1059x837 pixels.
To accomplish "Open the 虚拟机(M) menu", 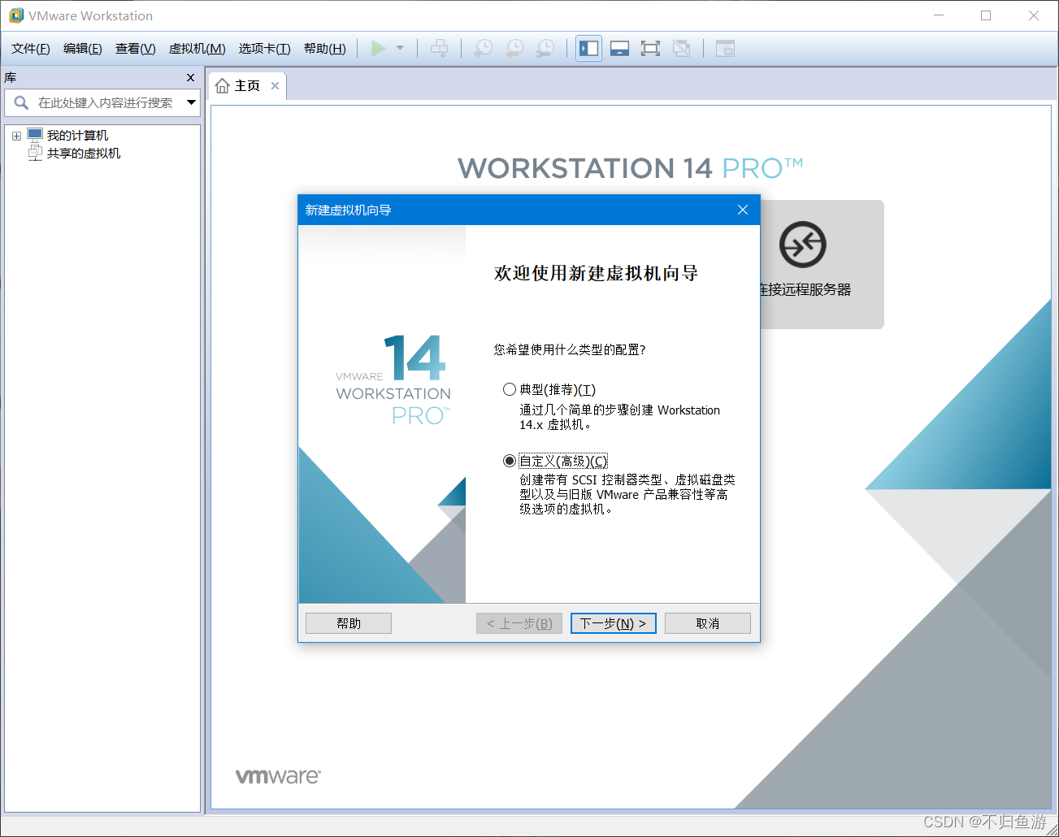I will coord(197,49).
